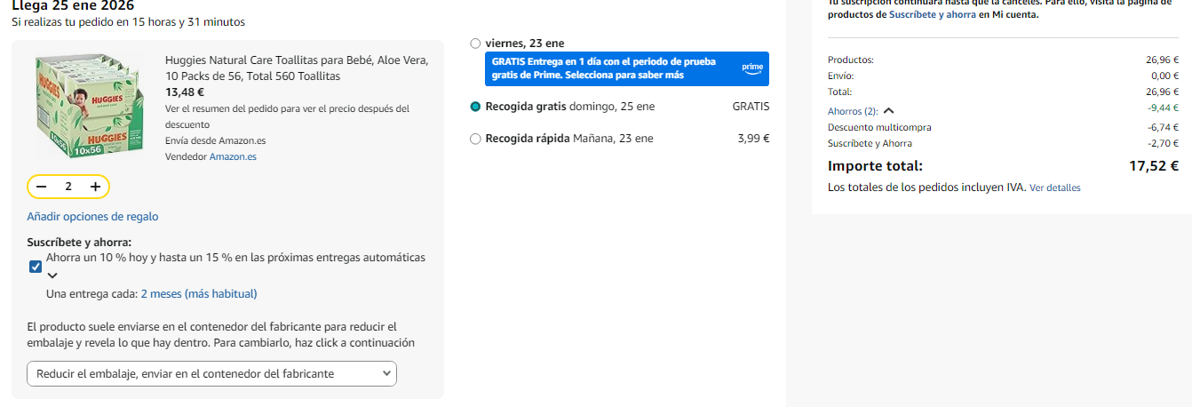The image size is (1192, 407).
Task: Decrease quantity with the minus icon
Action: point(42,187)
